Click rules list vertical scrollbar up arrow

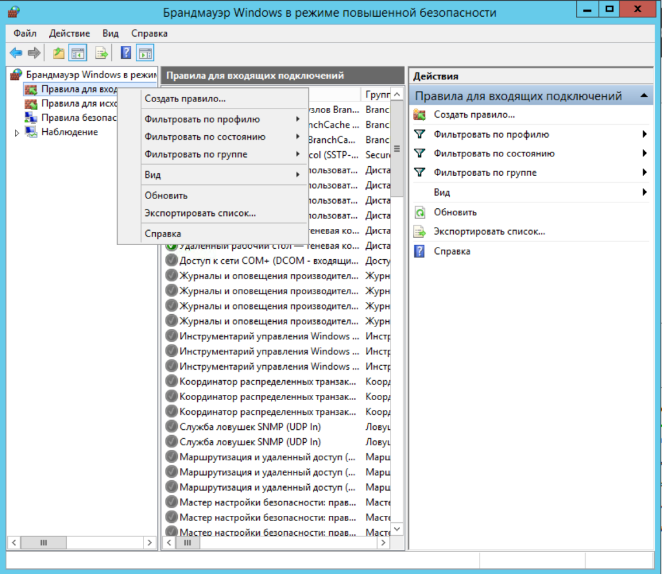pos(397,94)
